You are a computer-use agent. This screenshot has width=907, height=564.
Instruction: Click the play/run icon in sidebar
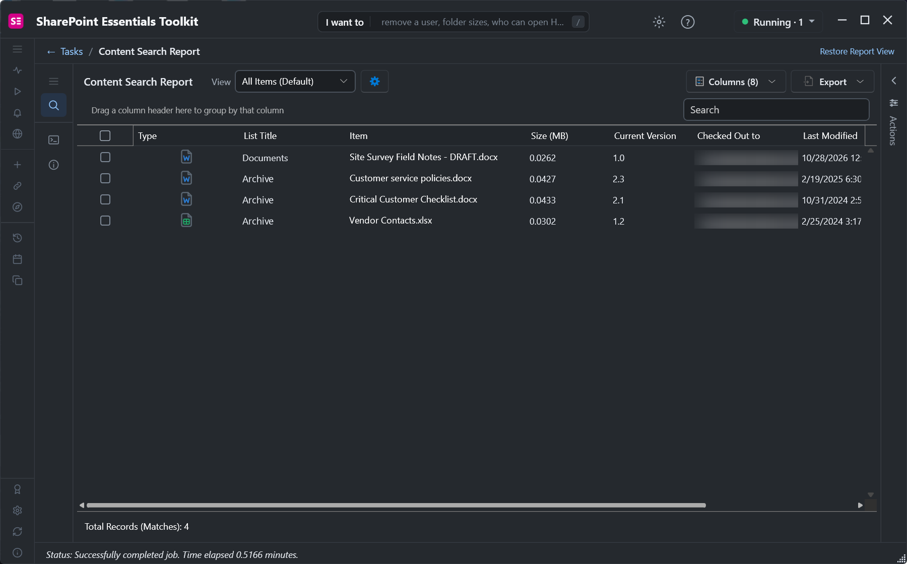coord(17,92)
